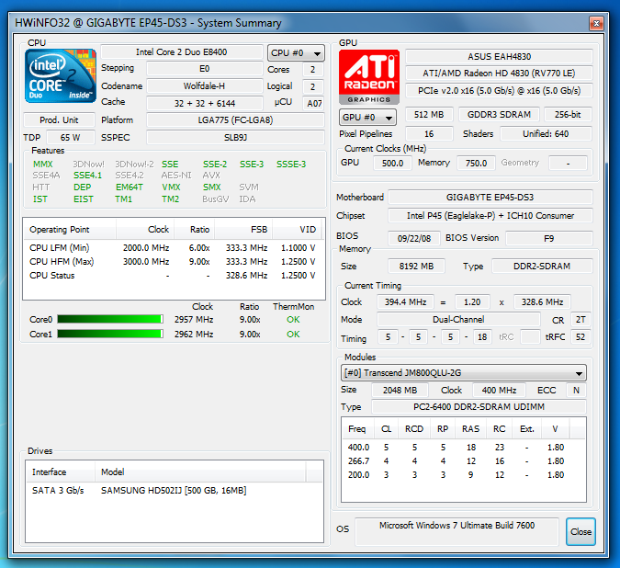The height and width of the screenshot is (568, 620).
Task: Click the module clock 400 MHz field
Action: (x=499, y=390)
